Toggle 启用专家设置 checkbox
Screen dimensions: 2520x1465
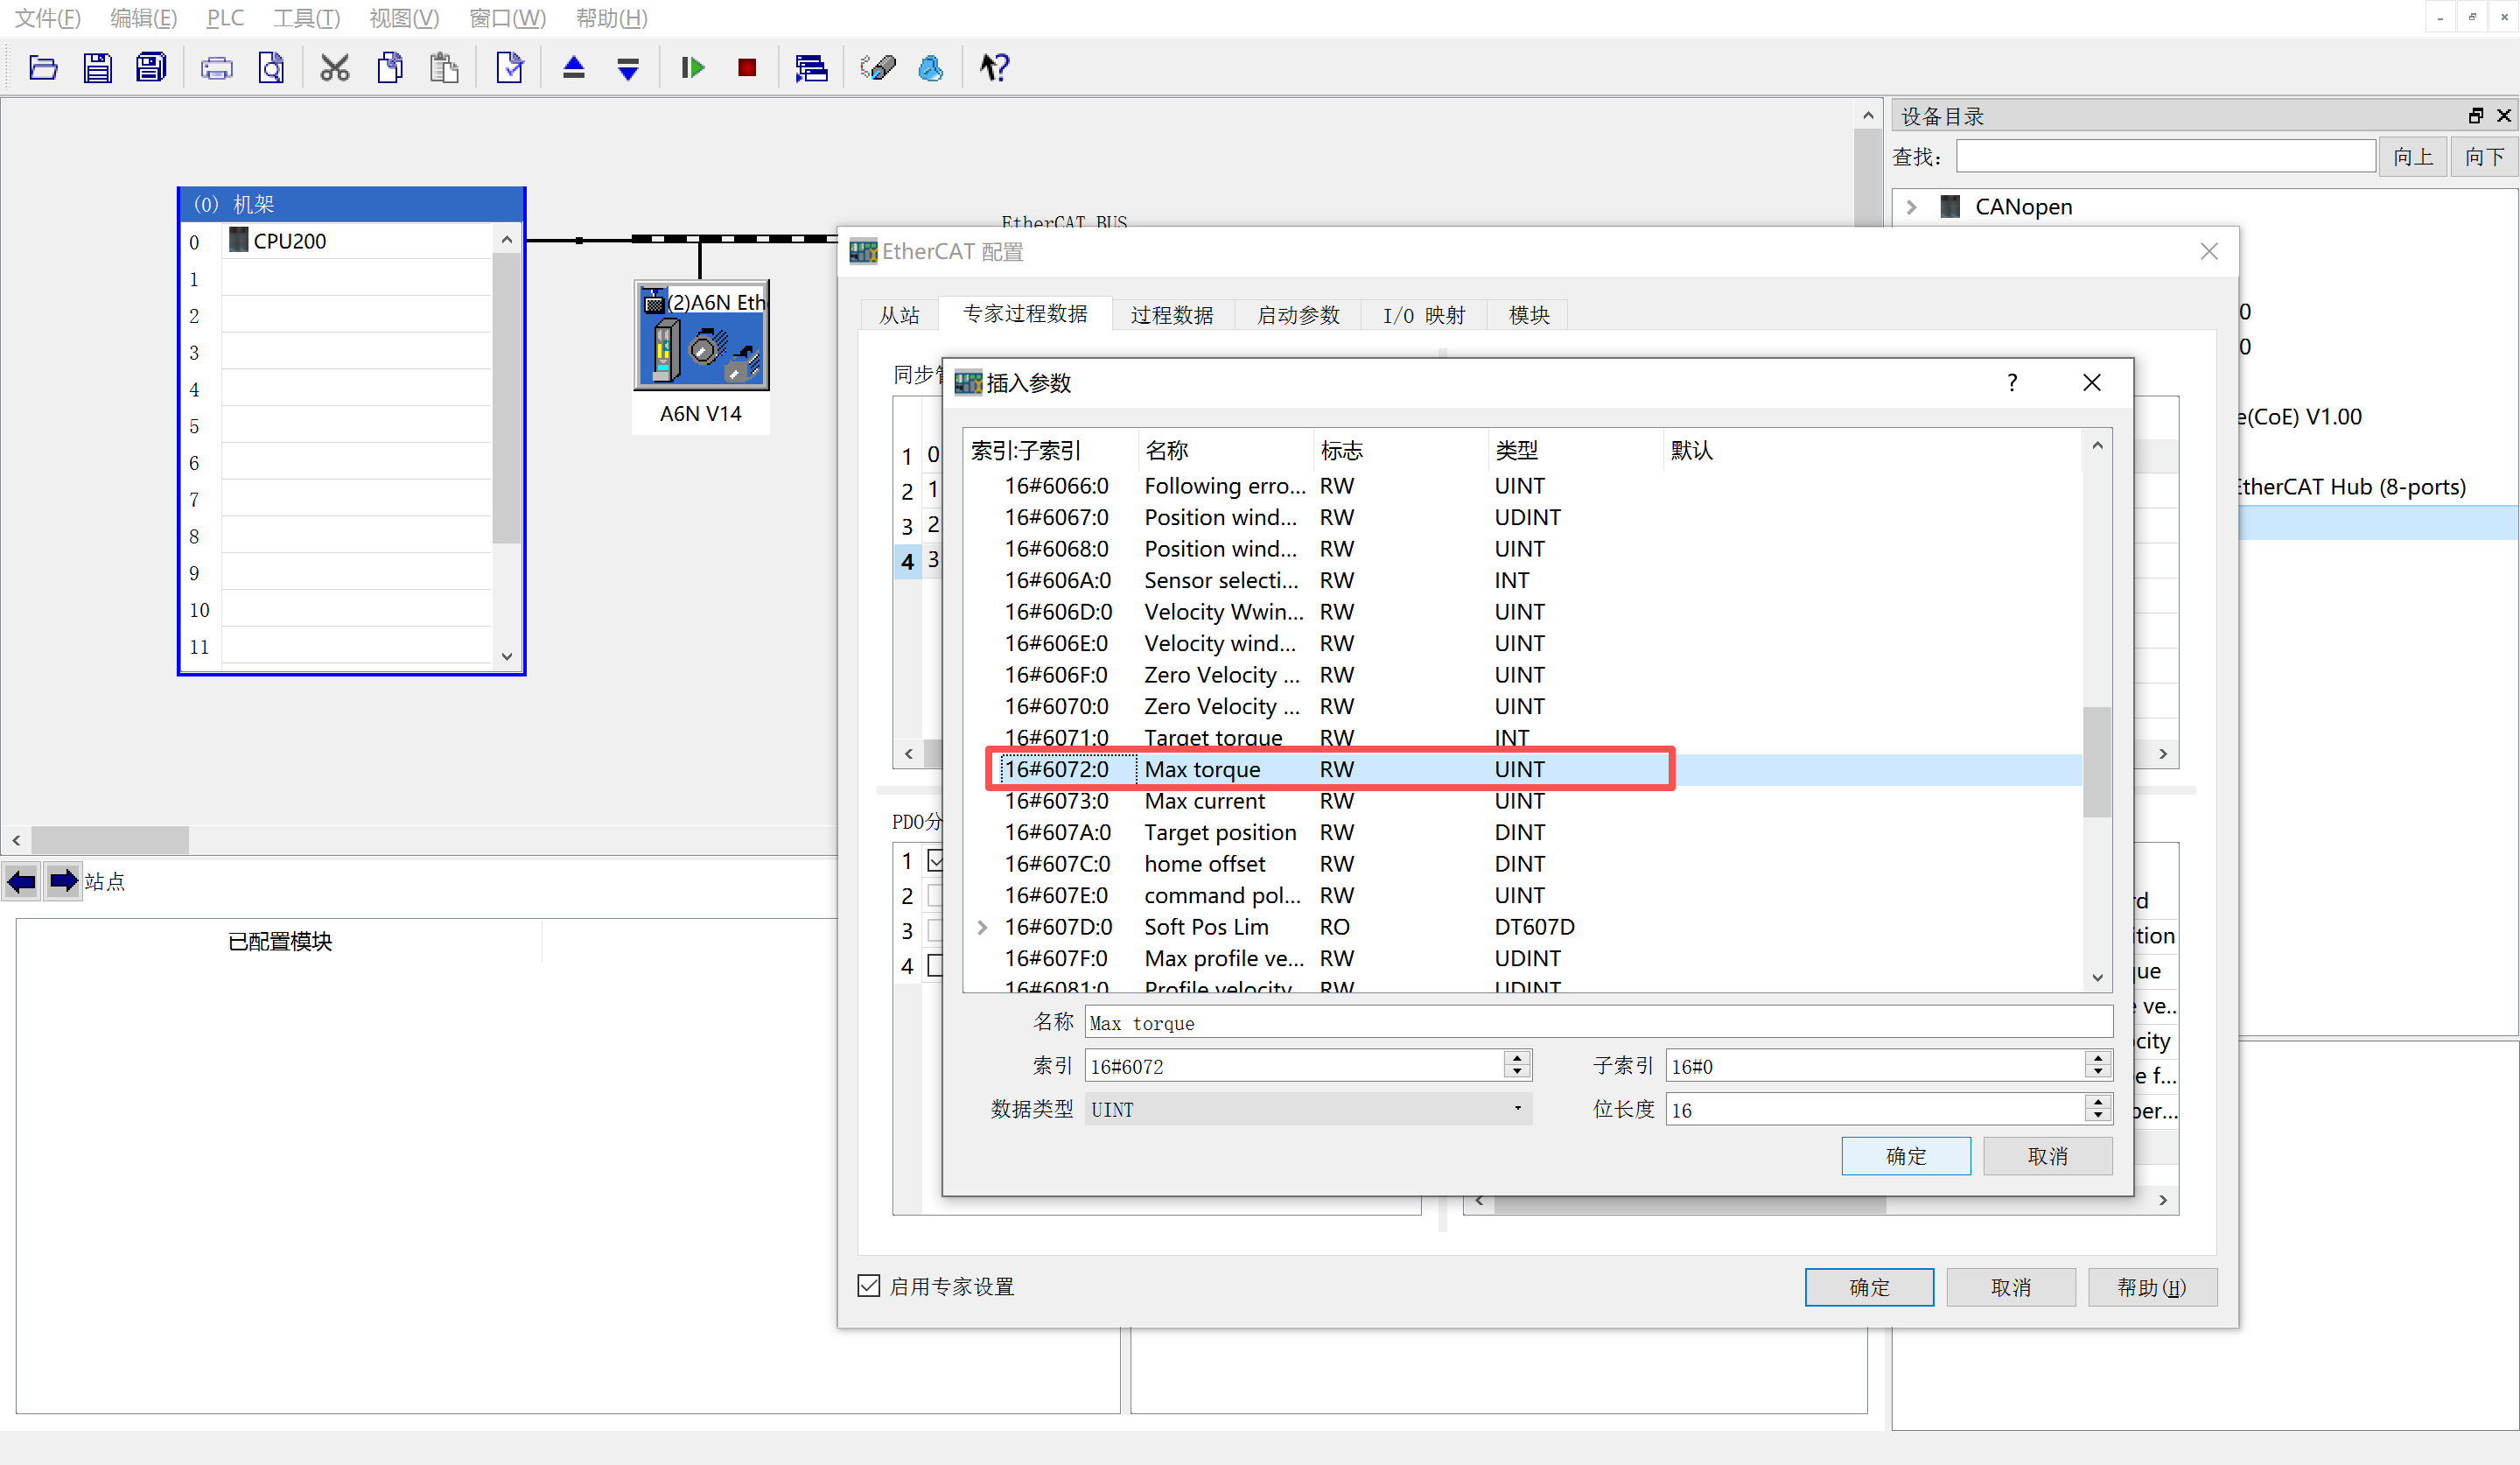[869, 1286]
